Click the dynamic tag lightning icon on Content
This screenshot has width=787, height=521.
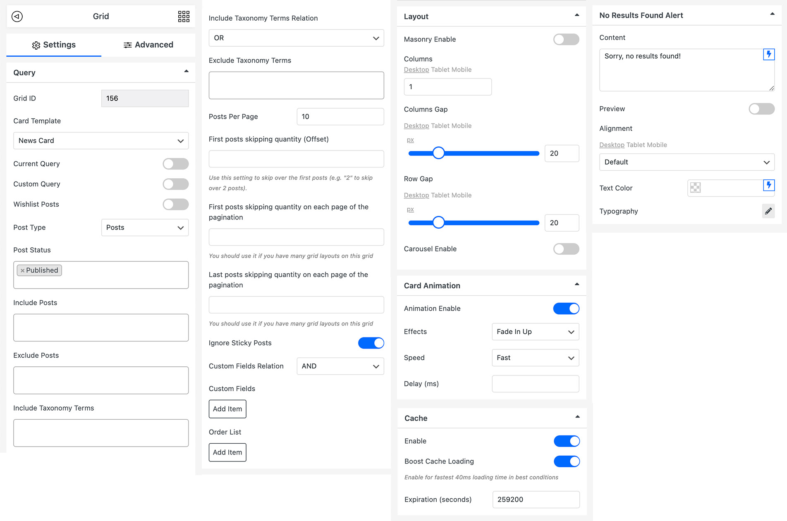768,54
